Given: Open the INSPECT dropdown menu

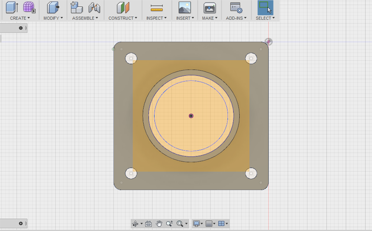Looking at the screenshot, I should click(156, 18).
